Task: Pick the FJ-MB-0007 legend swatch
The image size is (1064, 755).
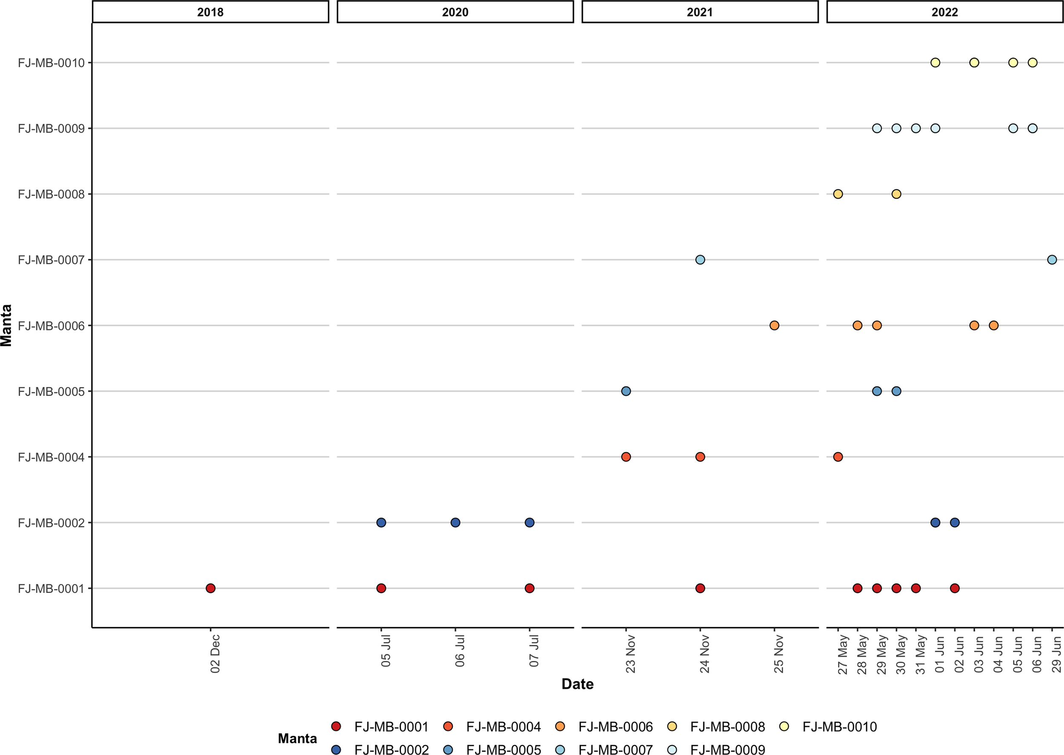Action: pyautogui.click(x=560, y=749)
